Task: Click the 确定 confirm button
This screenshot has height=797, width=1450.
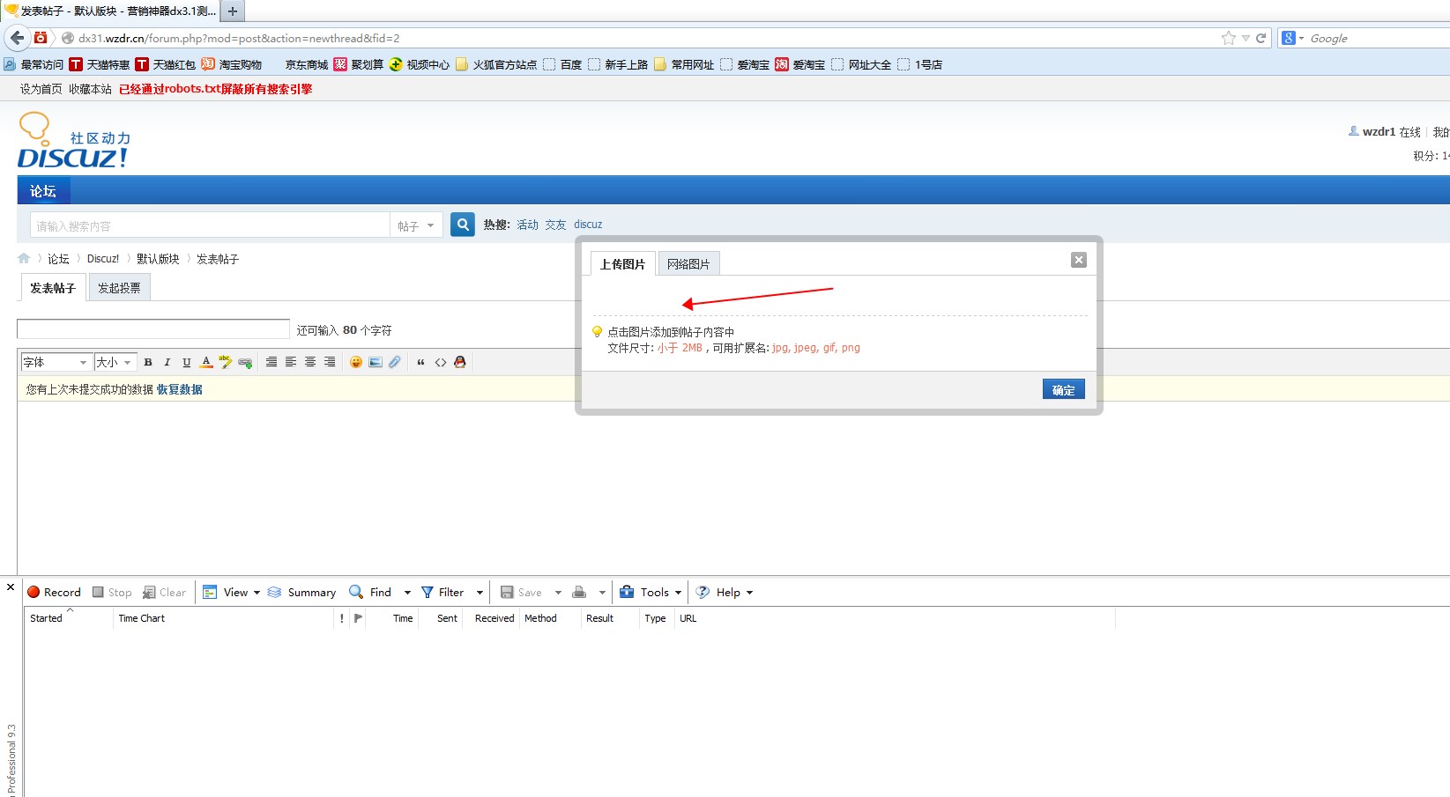Action: tap(1063, 390)
